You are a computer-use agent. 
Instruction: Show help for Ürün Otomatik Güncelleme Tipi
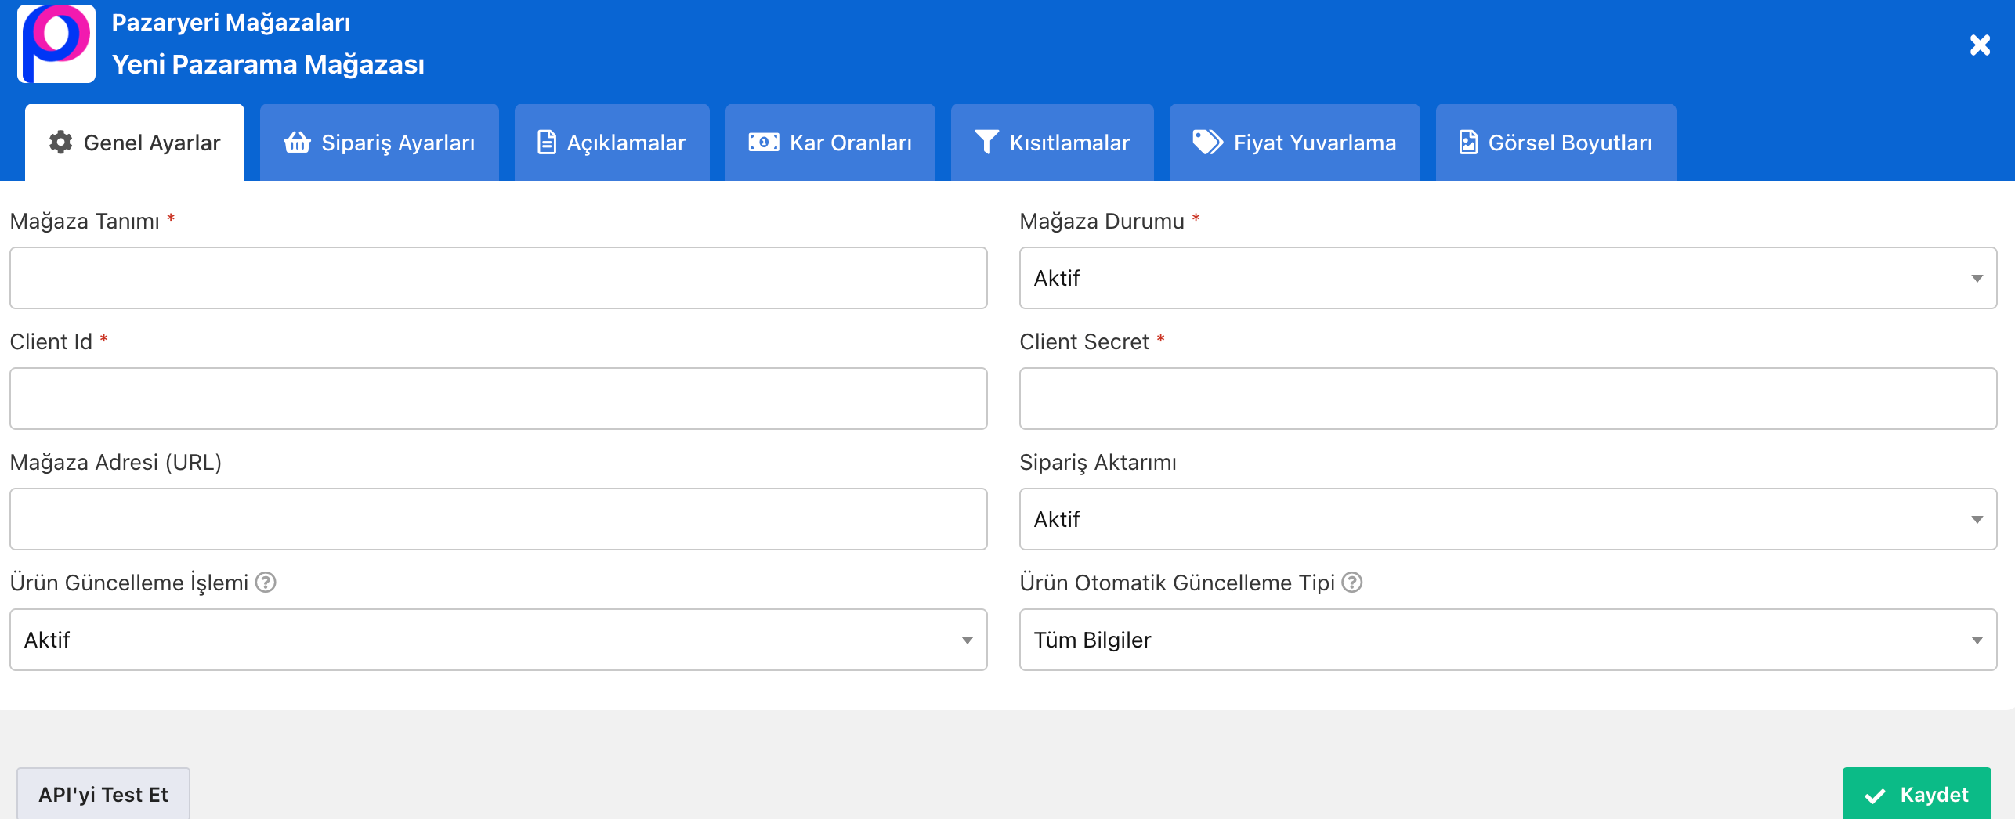click(x=1352, y=583)
